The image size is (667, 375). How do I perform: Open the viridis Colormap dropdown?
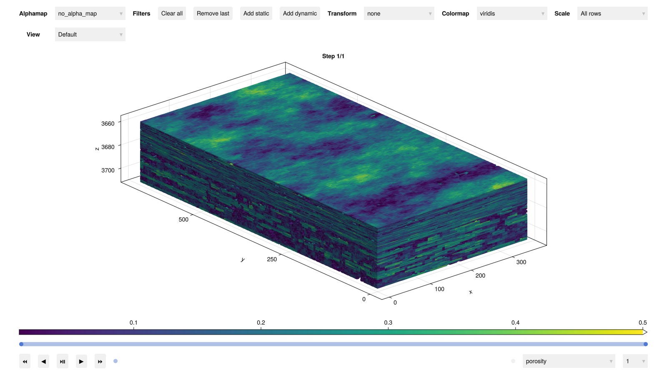(512, 14)
